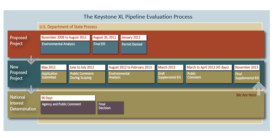Select the 'Final EIS' box
The height and width of the screenshot is (138, 276).
click(x=105, y=47)
